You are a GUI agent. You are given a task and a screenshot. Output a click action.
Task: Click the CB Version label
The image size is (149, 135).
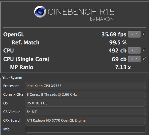coord(12,112)
